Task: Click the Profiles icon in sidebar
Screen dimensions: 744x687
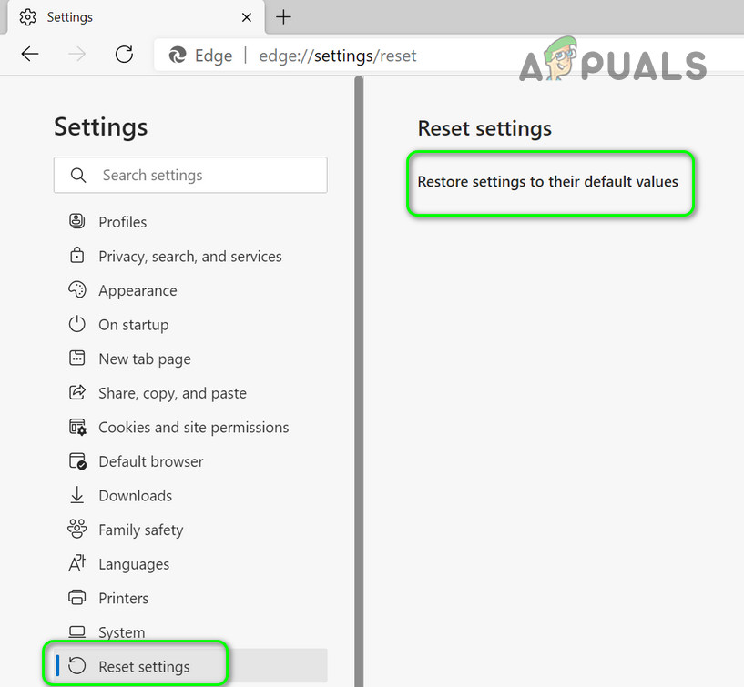Action: pos(76,221)
